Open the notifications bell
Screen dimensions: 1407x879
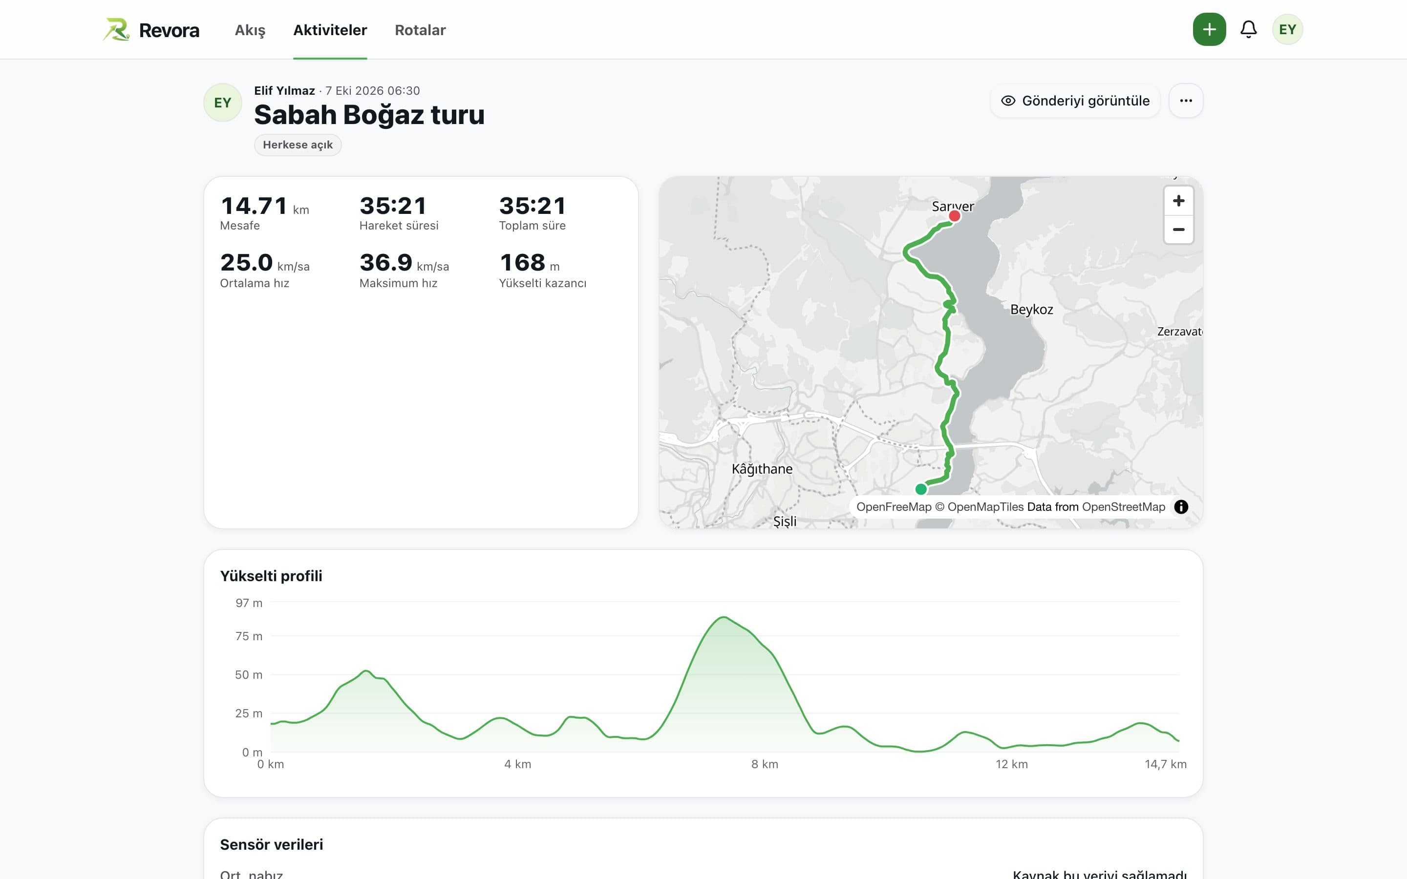[x=1248, y=30]
